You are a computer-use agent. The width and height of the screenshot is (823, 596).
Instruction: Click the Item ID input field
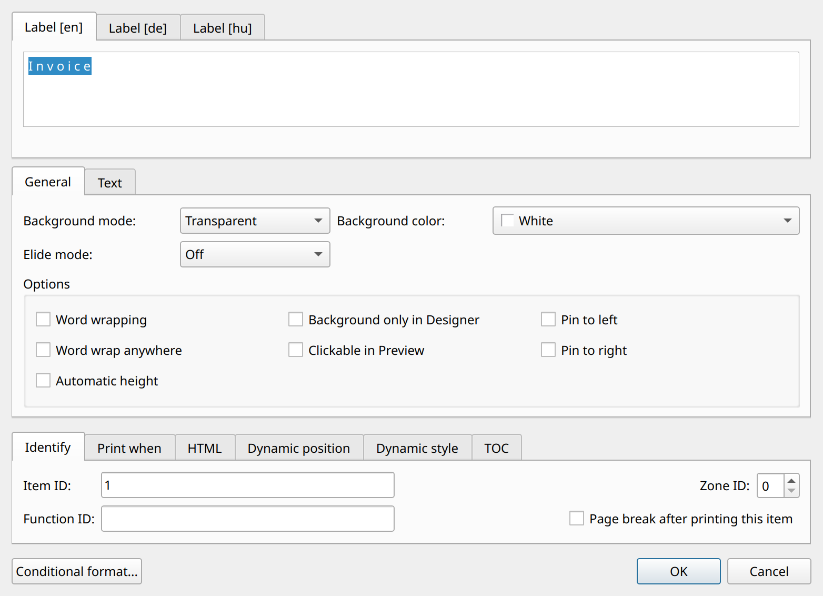248,485
